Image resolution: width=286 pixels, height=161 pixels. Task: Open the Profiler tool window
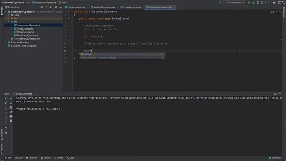[59, 158]
